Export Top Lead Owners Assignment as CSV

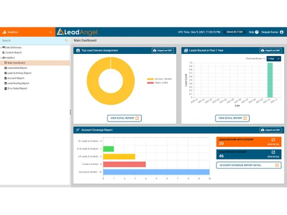(162, 50)
